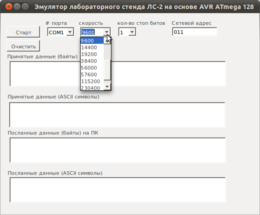Screen dimensions: 260x215
Task: Select 115200 from the speed list
Action: pyautogui.click(x=92, y=81)
